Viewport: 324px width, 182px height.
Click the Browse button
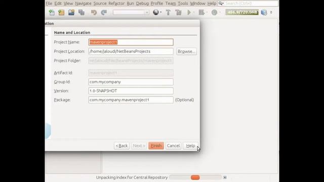186,52
